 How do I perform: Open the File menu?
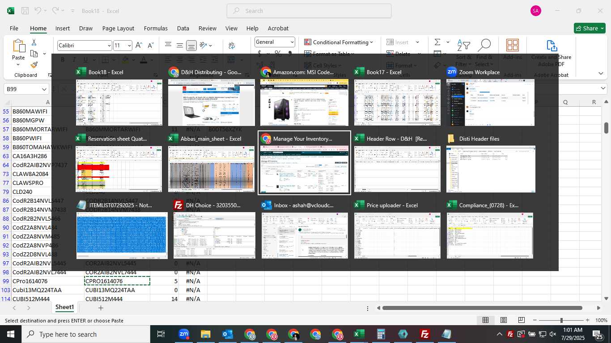[x=14, y=28]
